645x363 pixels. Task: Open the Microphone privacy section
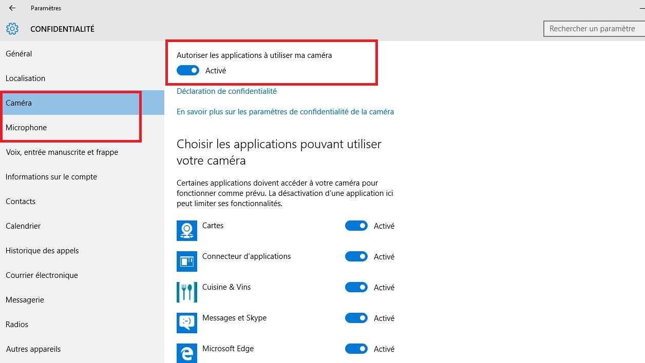[26, 128]
